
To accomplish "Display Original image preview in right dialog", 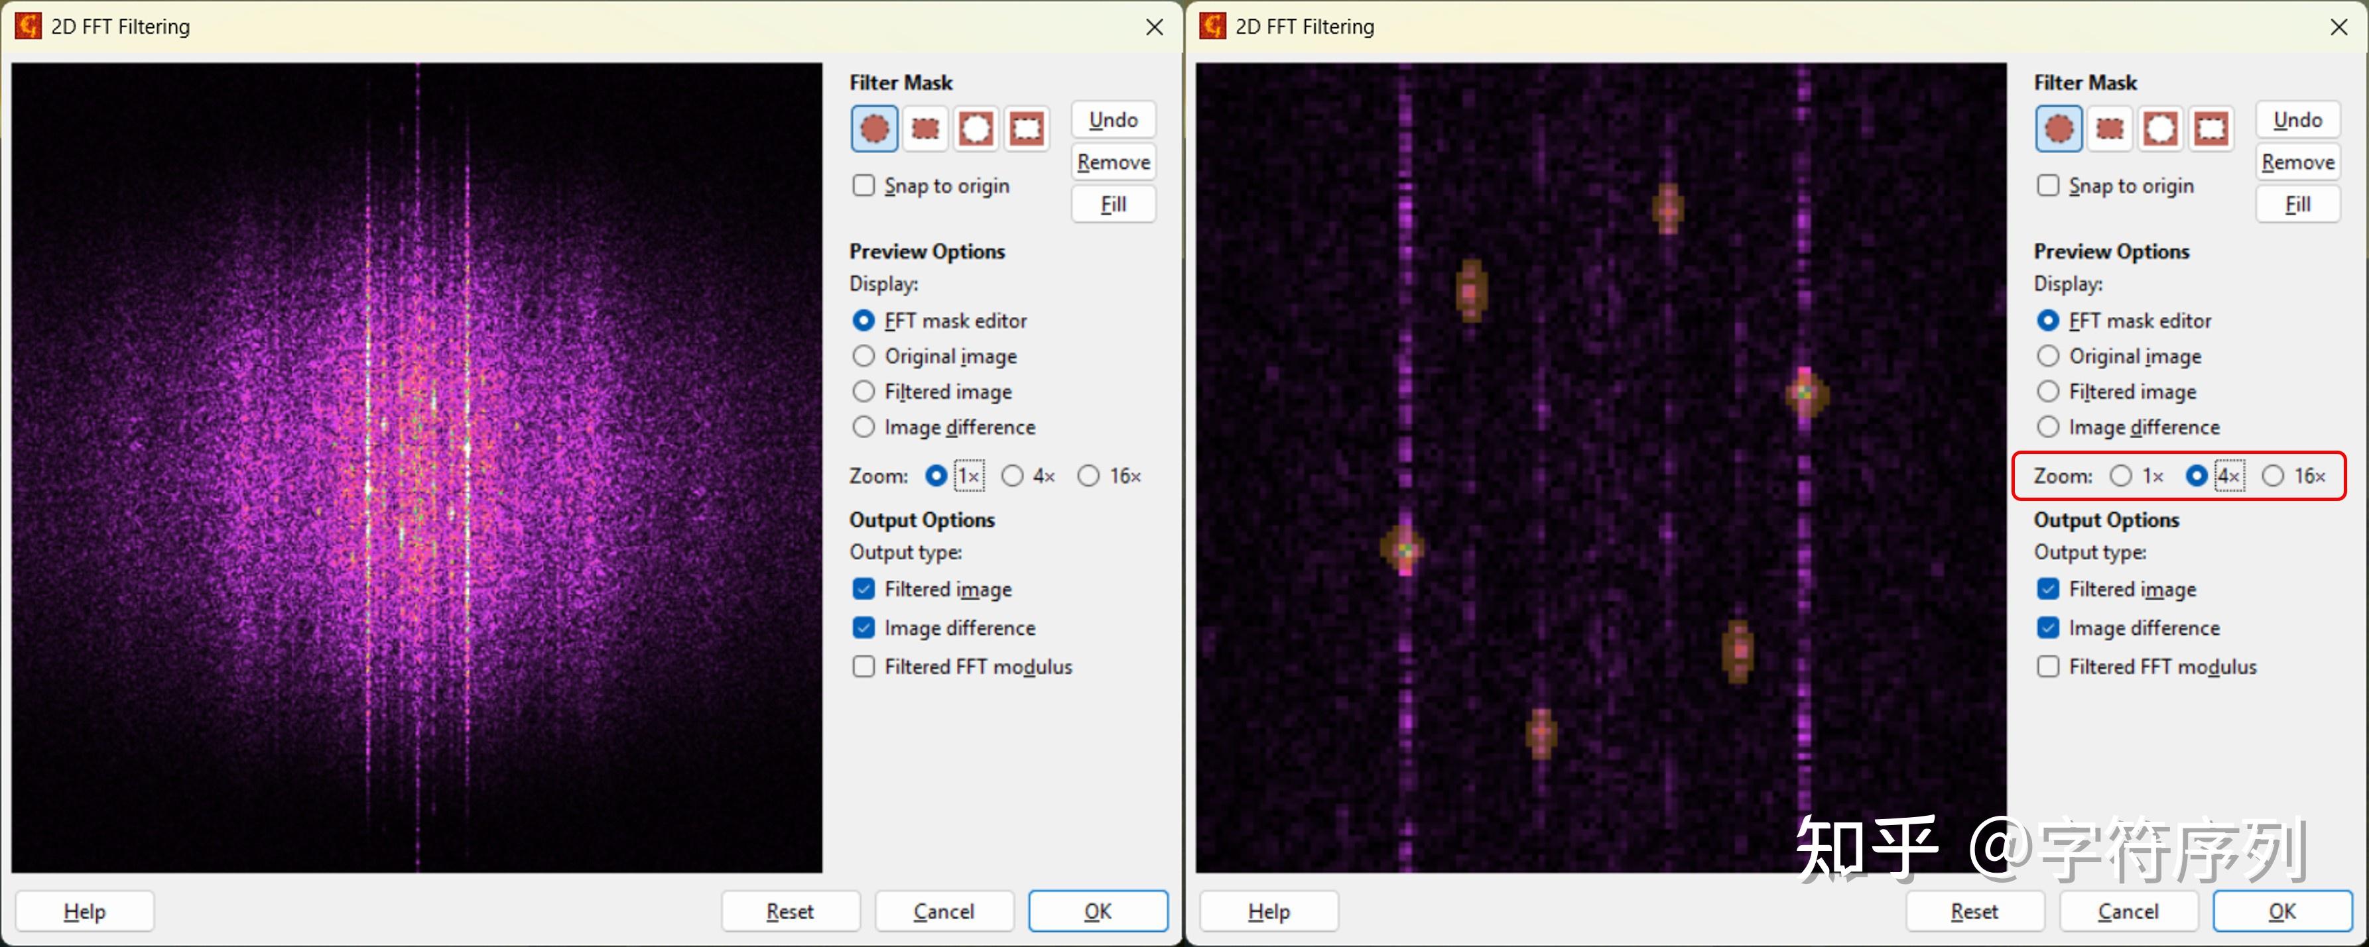I will coord(2048,357).
